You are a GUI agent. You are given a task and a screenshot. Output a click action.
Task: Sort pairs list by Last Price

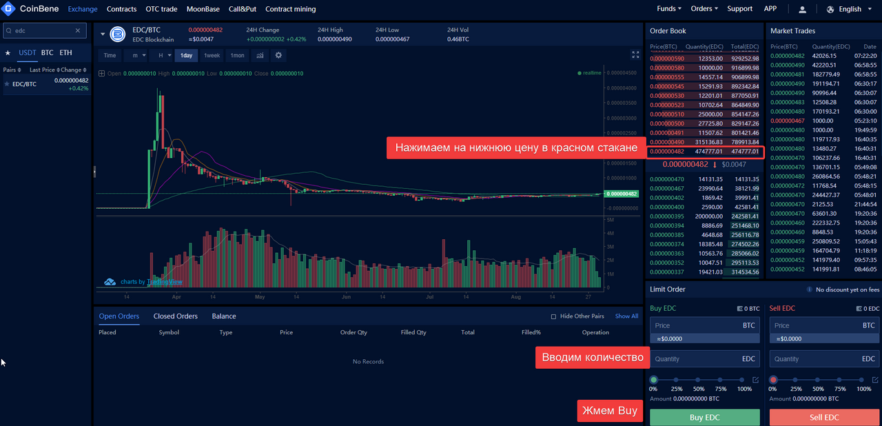43,70
